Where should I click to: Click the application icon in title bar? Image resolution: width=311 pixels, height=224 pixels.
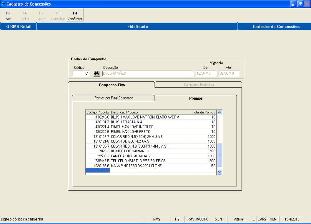click(x=3, y=4)
